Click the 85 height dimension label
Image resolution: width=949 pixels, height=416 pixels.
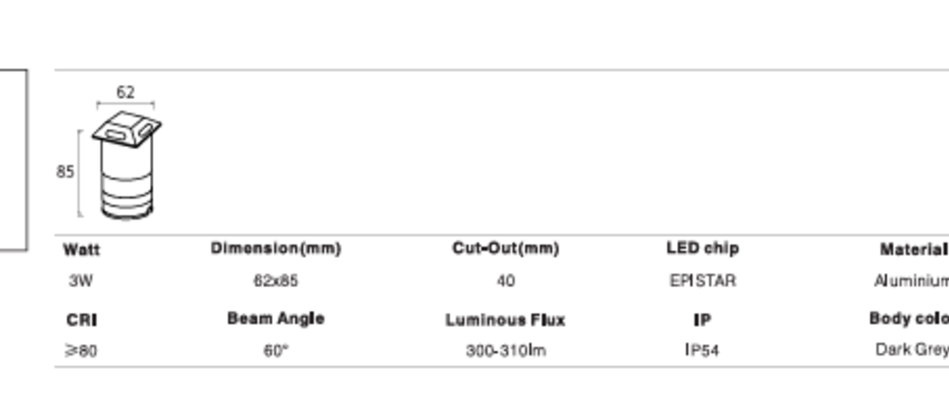pyautogui.click(x=66, y=172)
